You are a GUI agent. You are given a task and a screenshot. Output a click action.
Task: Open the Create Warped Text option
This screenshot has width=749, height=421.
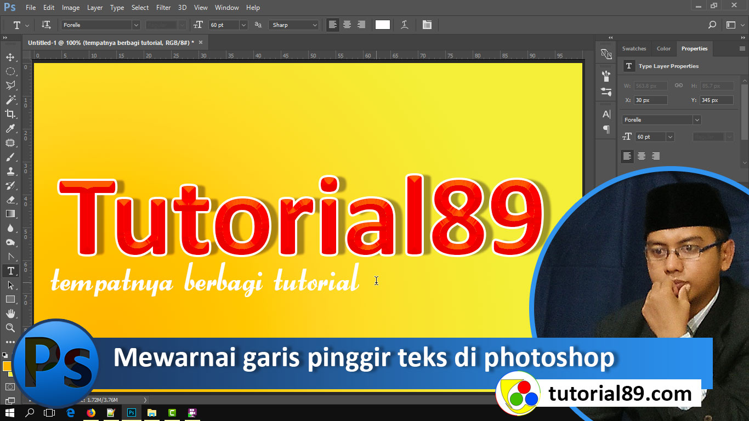(x=405, y=25)
